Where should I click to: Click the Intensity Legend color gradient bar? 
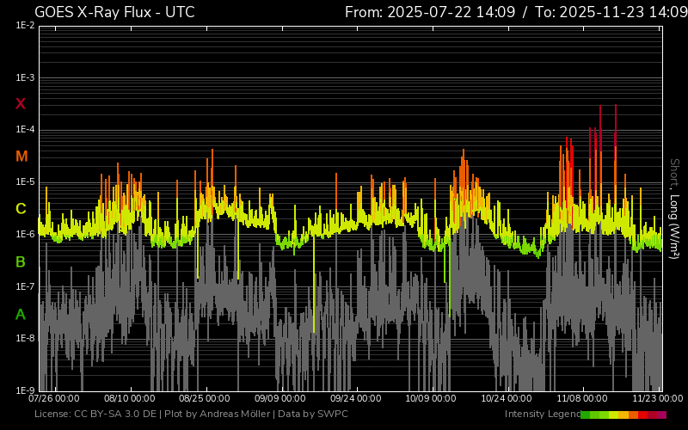(623, 415)
